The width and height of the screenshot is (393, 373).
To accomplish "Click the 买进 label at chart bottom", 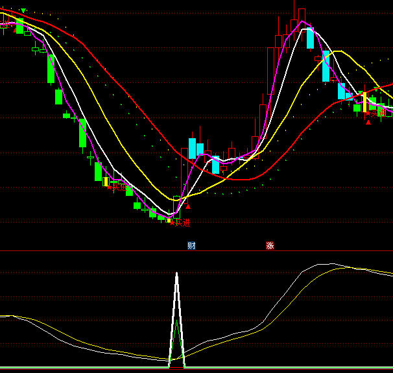I will tap(181, 223).
